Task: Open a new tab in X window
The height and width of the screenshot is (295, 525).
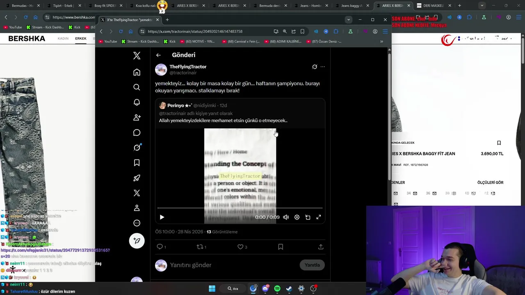Action: coord(167,20)
